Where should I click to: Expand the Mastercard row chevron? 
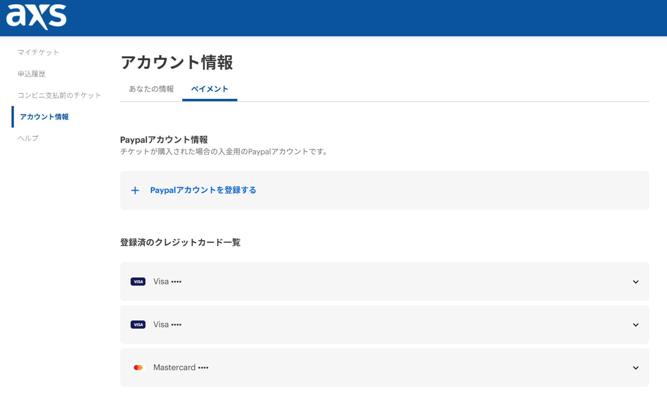[x=636, y=368]
